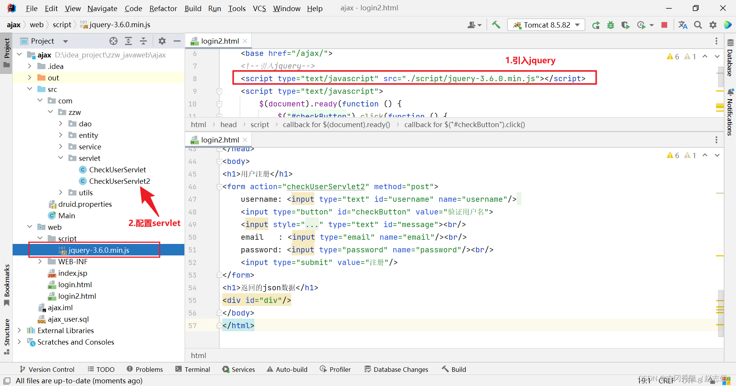Collapse the servlet package
The height and width of the screenshot is (386, 736).
pyautogui.click(x=61, y=158)
